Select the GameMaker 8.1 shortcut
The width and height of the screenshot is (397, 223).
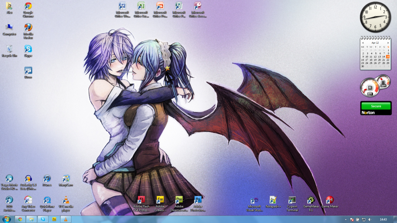(x=311, y=204)
